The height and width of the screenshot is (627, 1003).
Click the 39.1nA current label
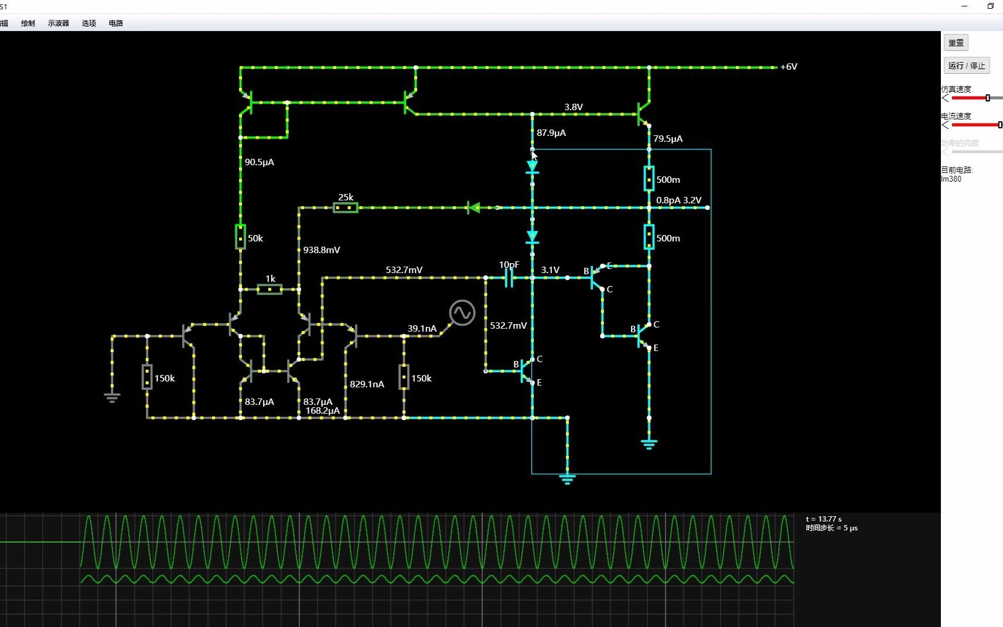pyautogui.click(x=422, y=329)
